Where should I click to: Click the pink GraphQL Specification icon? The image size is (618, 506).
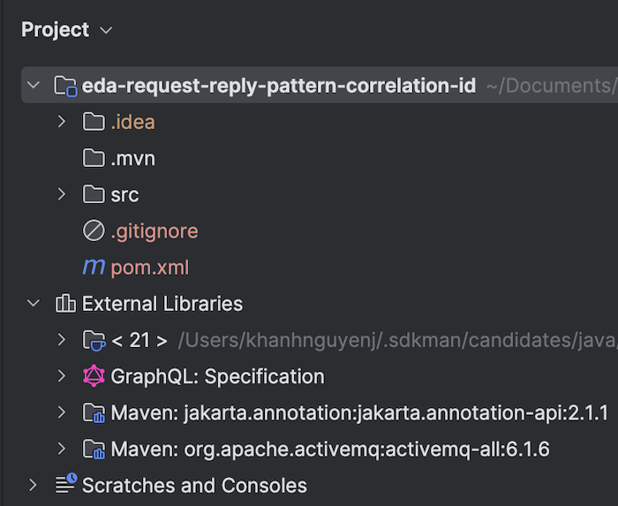pyautogui.click(x=94, y=376)
